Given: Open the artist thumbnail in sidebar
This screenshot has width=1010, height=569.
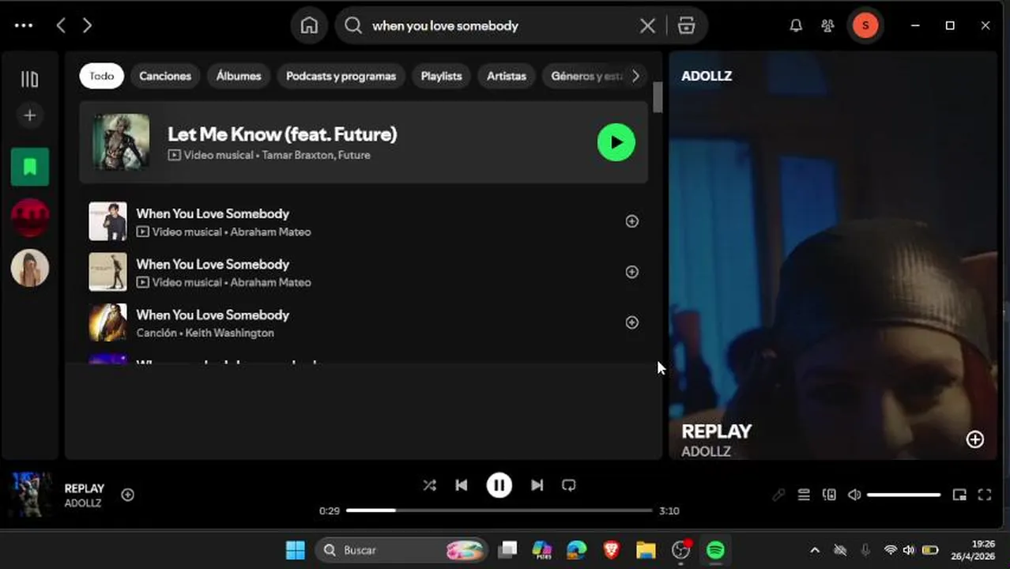Looking at the screenshot, I should point(30,268).
